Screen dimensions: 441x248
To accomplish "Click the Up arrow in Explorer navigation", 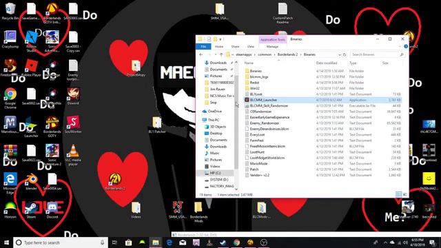I will tap(221, 54).
